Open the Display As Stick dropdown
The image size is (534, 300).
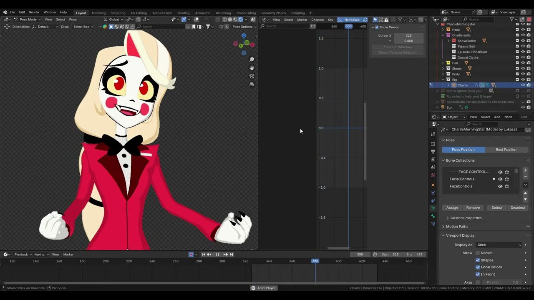point(499,245)
